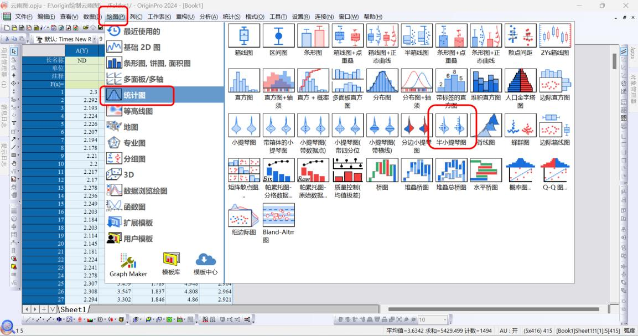This screenshot has width=638, height=336.
Task: Choose the 桥图 bridge chart
Action: point(382,174)
